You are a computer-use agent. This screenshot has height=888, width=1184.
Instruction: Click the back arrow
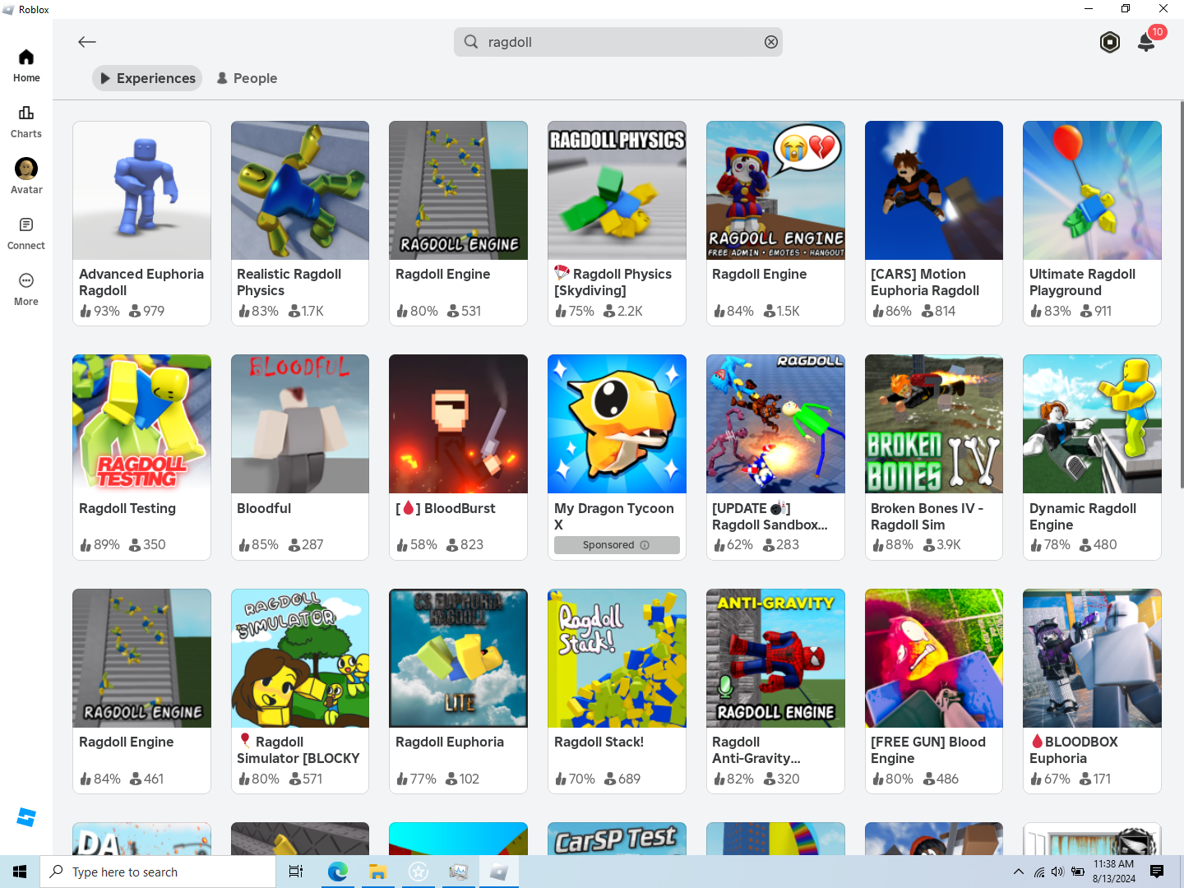pyautogui.click(x=87, y=42)
